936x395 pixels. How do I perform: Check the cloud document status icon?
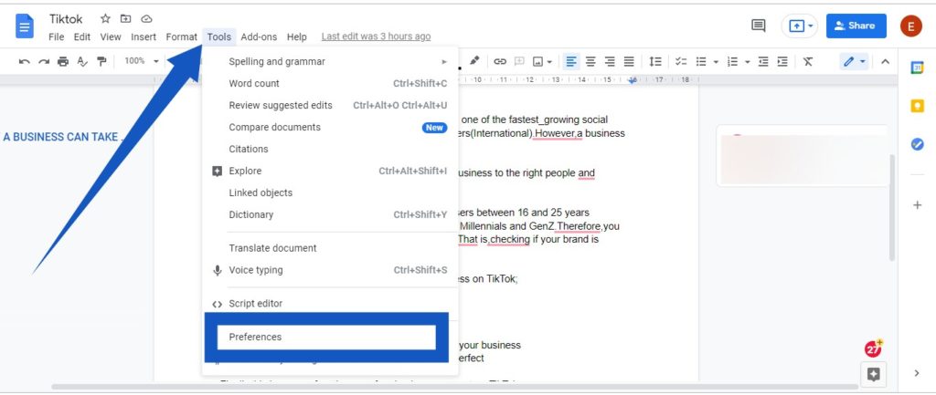coord(146,18)
